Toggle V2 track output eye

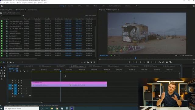click(21, 83)
